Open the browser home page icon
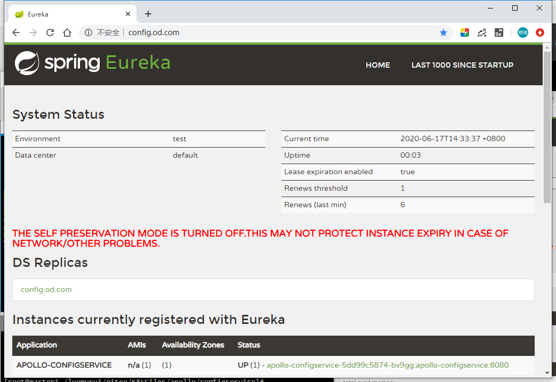Image resolution: width=556 pixels, height=382 pixels. (x=67, y=32)
